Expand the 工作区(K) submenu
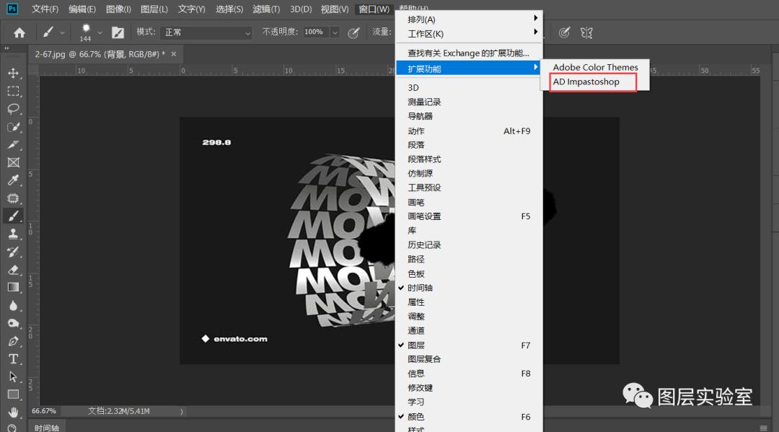779x432 pixels. (x=469, y=34)
